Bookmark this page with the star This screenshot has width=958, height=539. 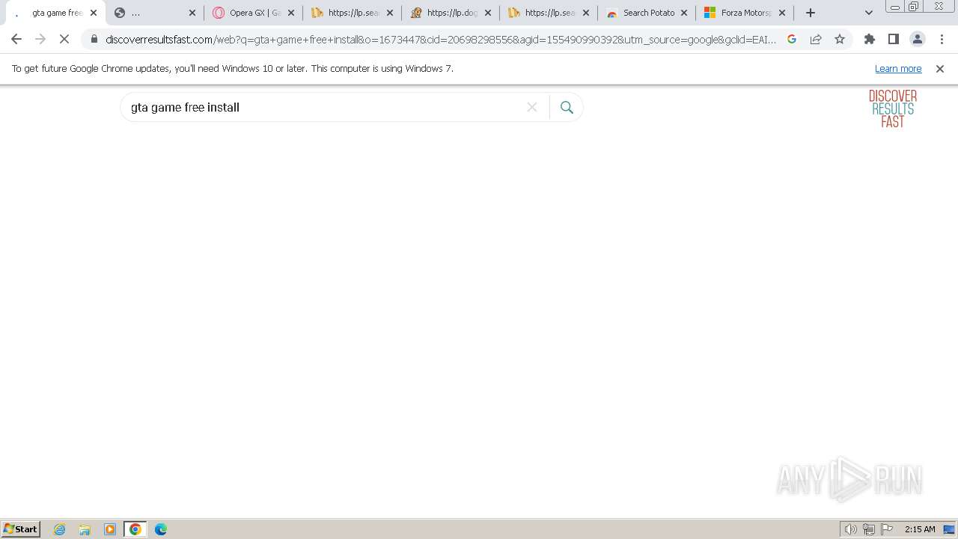840,40
